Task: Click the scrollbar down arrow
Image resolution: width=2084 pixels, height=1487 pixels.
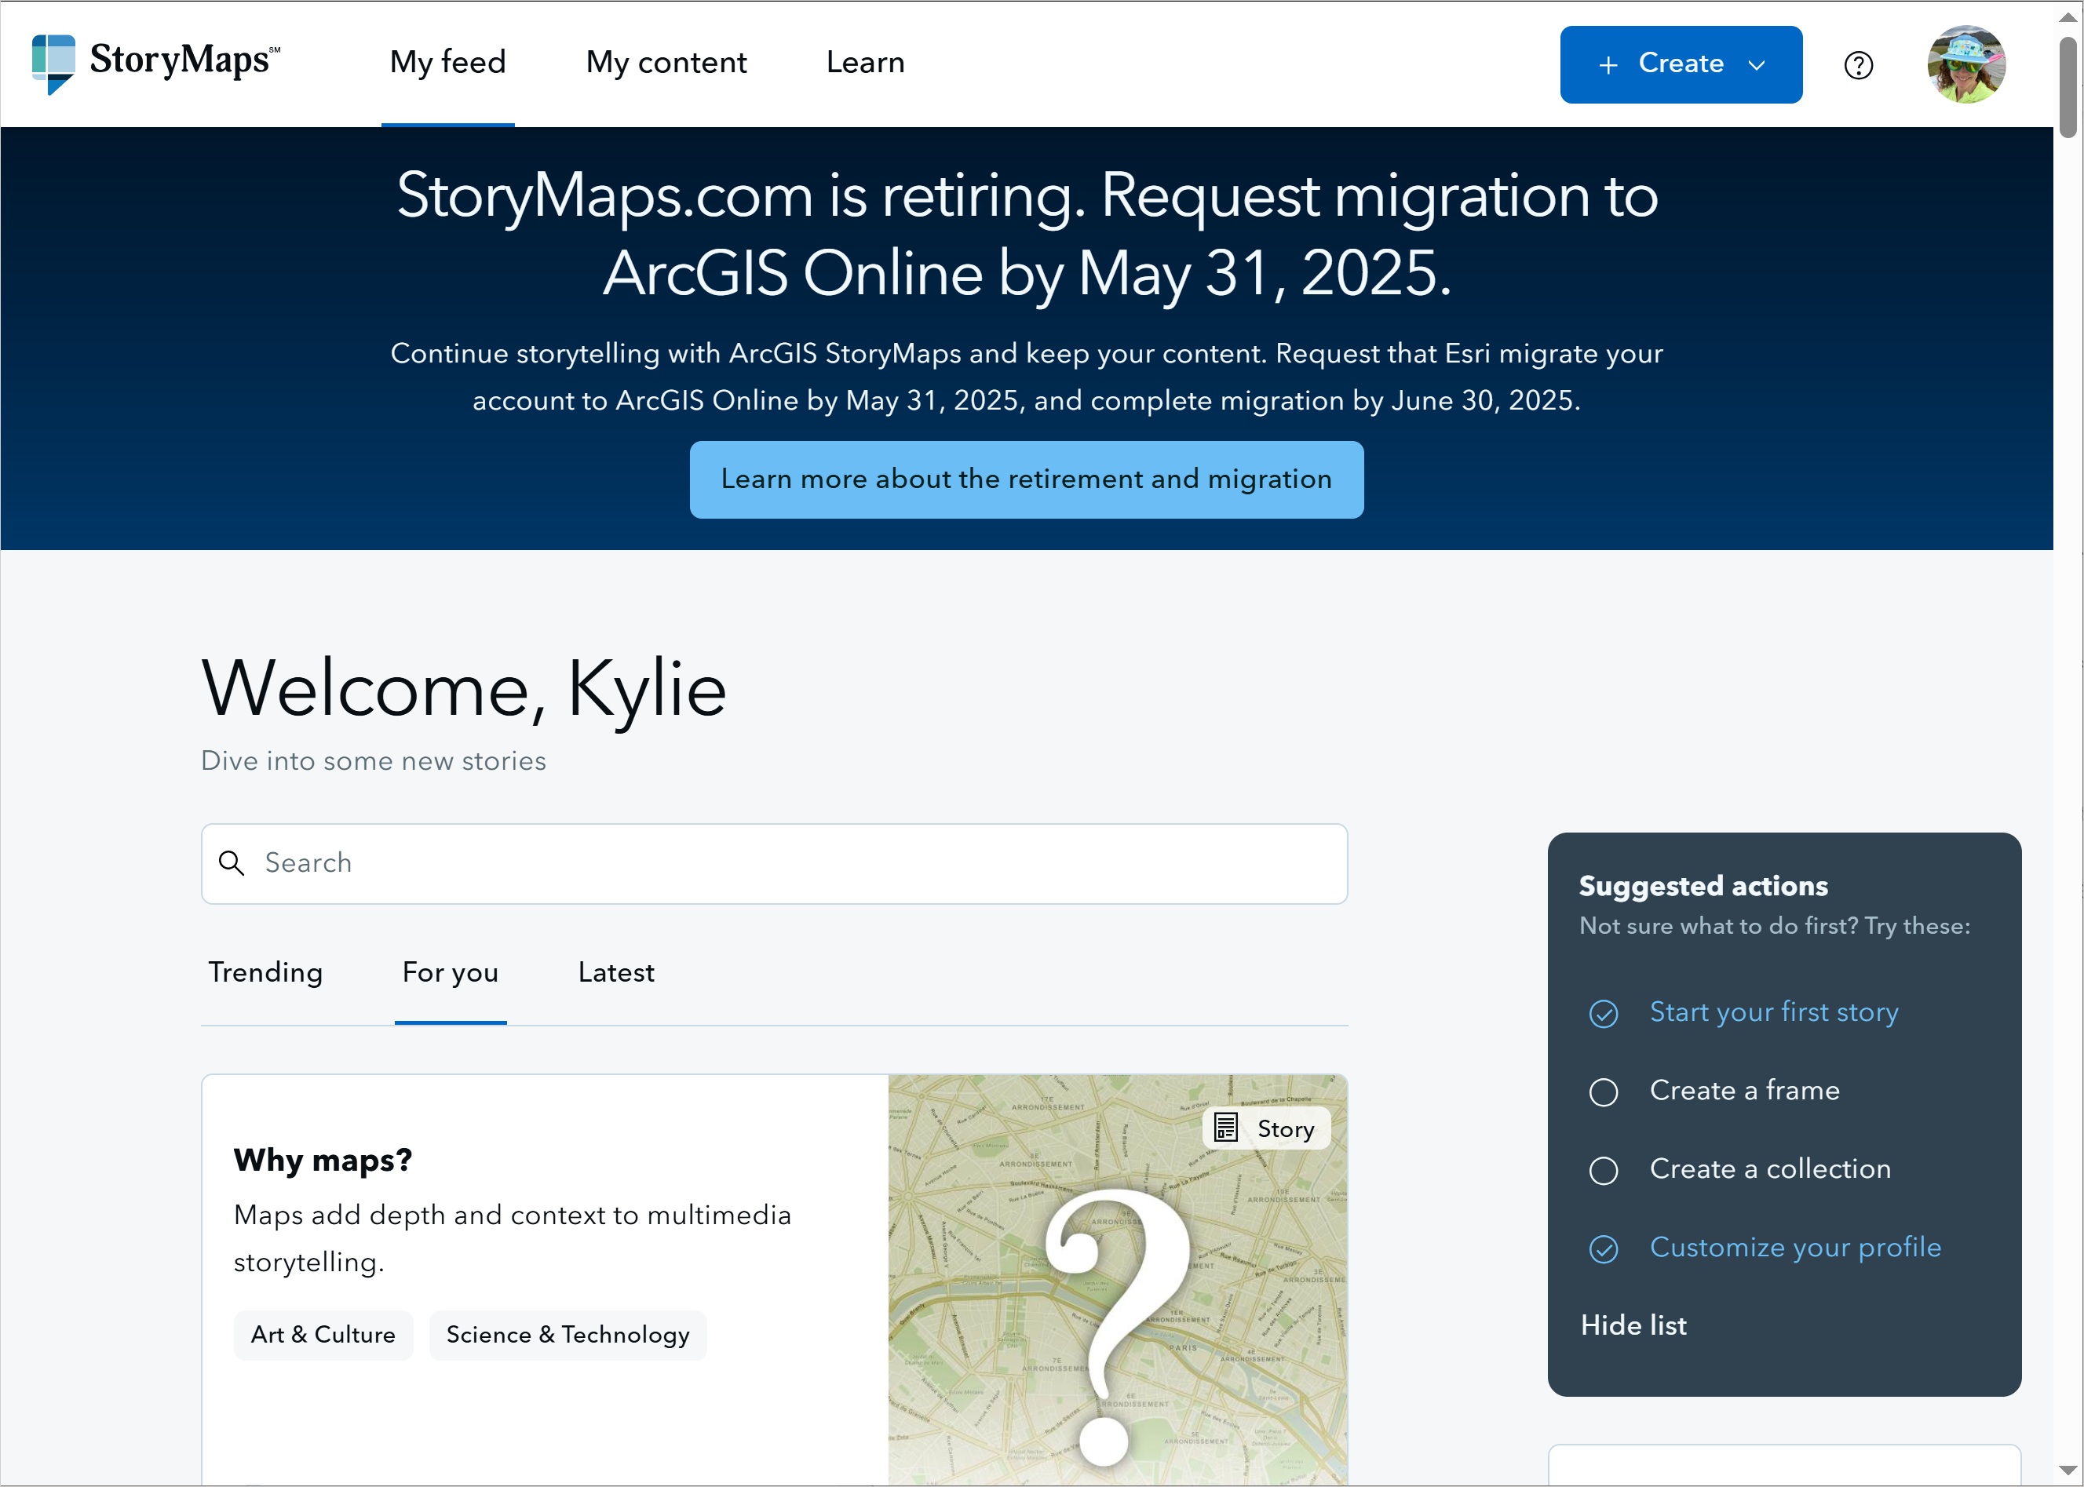Action: point(2068,1471)
